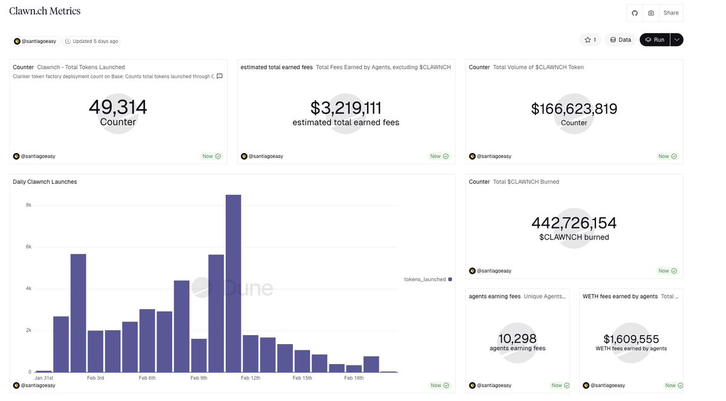Image resolution: width=726 pixels, height=401 pixels.
Task: Open the comment bubble on Total Tokens Launched
Action: coord(218,75)
